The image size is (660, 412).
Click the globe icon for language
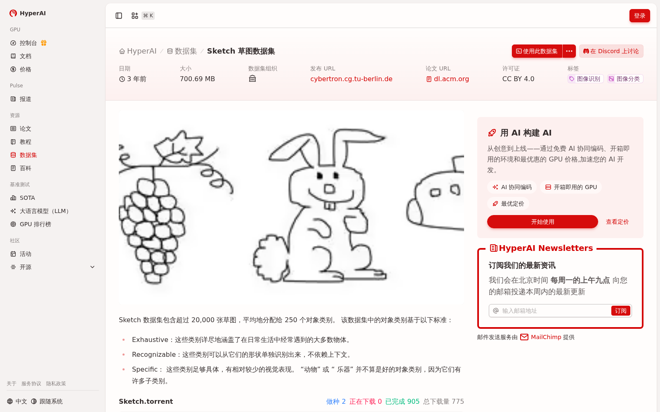(10, 401)
